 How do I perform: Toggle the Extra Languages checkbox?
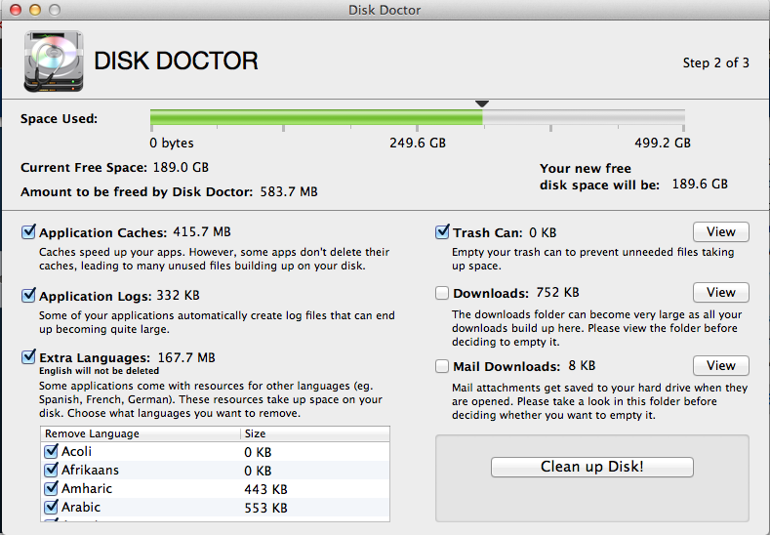[x=28, y=356]
